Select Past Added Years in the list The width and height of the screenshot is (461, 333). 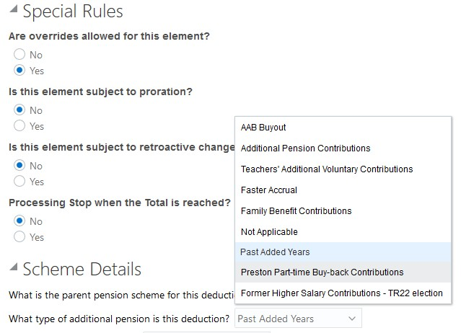click(x=275, y=252)
